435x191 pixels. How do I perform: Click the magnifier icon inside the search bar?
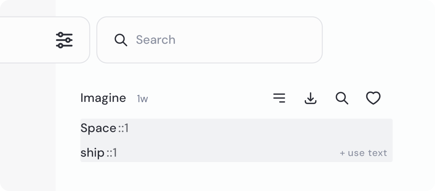click(x=121, y=40)
